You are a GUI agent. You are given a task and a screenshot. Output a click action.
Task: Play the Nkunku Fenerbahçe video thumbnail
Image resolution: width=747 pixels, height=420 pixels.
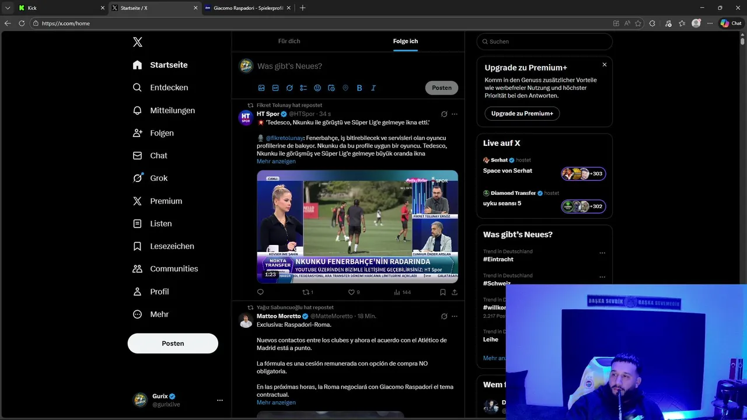pyautogui.click(x=357, y=227)
